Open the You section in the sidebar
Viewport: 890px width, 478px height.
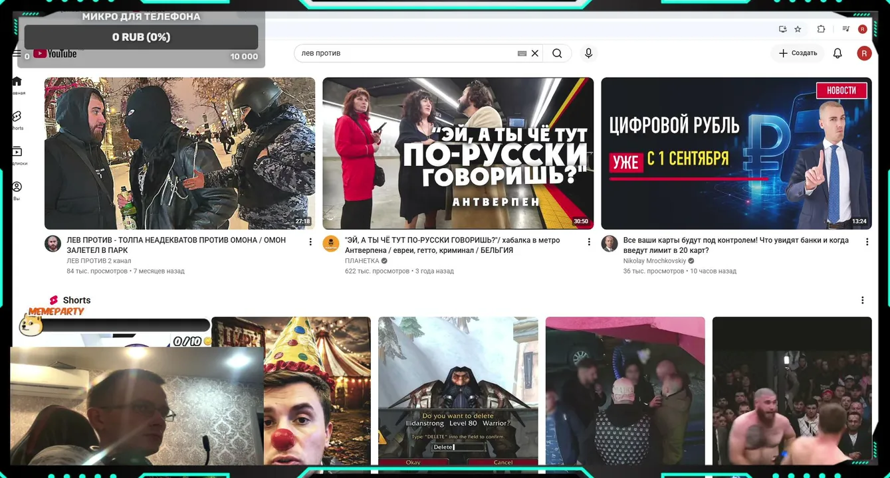pos(17,191)
